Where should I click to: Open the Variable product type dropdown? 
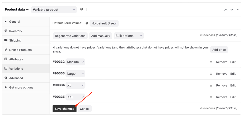coord(54,10)
